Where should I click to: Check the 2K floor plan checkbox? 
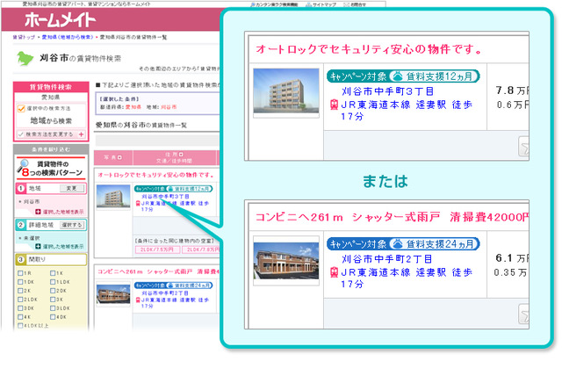(20, 291)
